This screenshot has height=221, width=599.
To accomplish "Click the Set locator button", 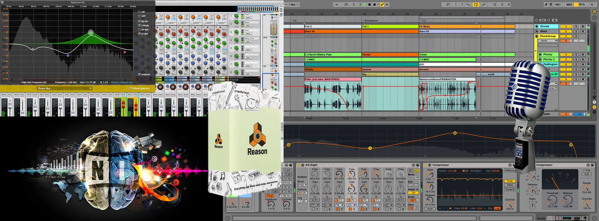I will 543,20.
